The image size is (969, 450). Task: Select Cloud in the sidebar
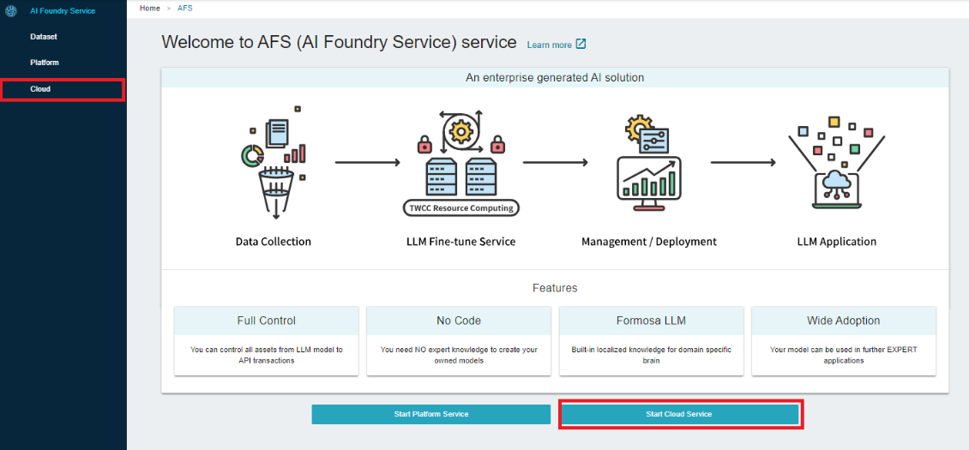tap(63, 89)
